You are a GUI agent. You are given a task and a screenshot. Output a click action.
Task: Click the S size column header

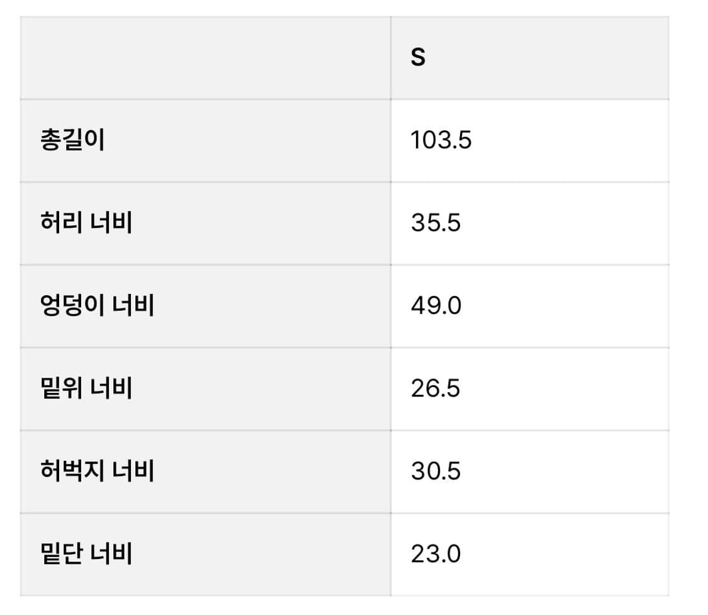tap(418, 58)
